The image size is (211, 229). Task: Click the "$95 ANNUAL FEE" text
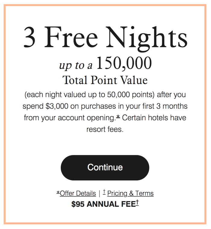click(103, 204)
